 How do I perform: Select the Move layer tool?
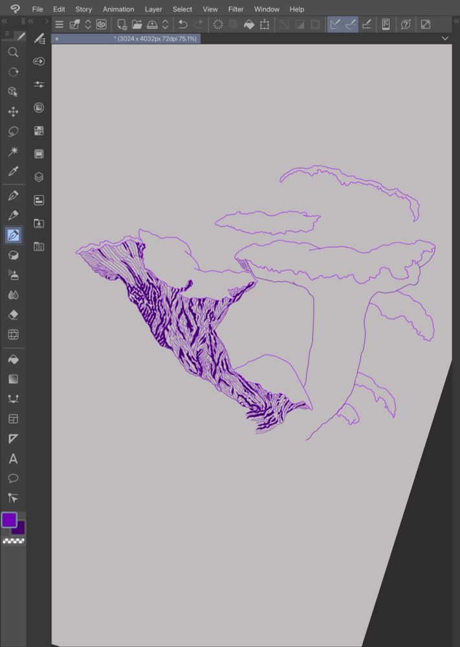click(x=13, y=112)
